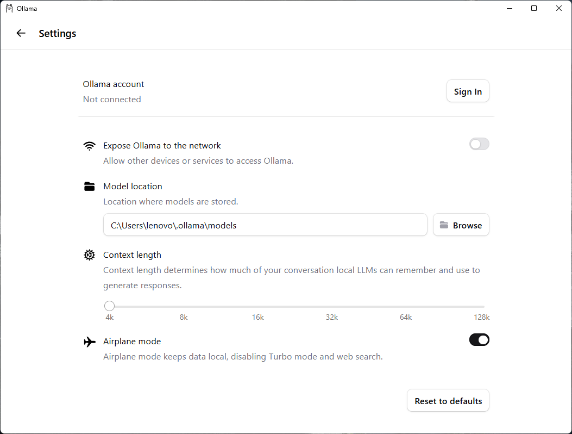Go back using the arrow icon

21,33
